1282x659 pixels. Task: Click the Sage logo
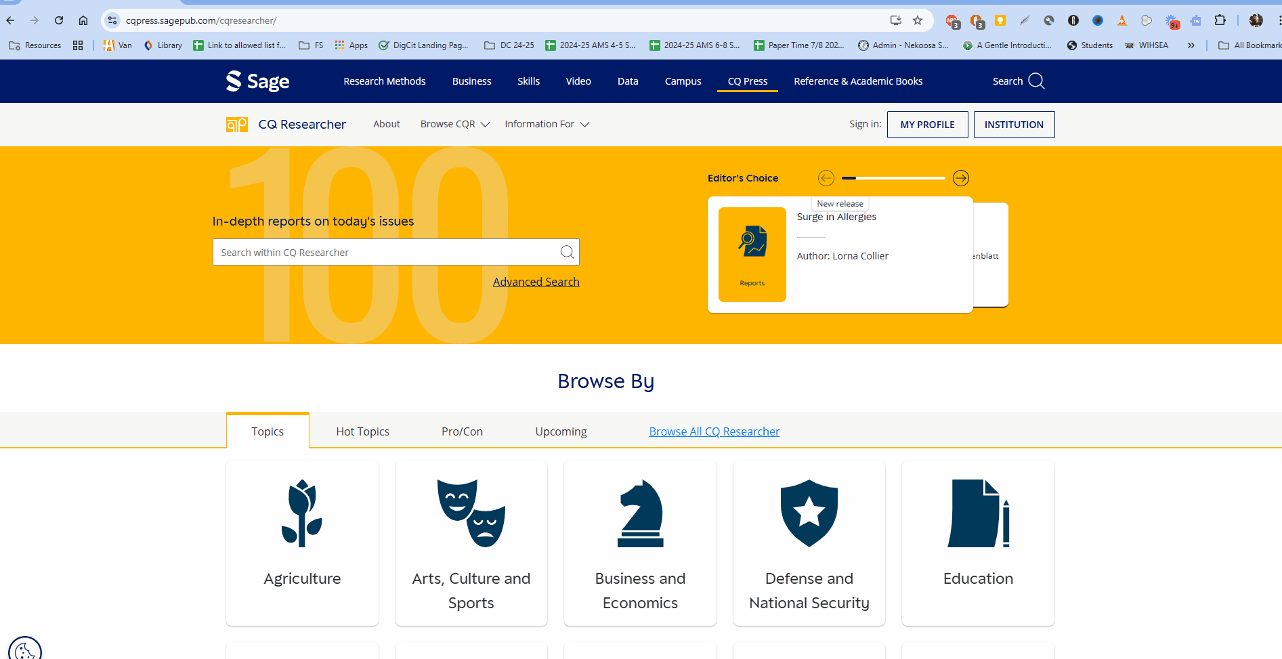[257, 81]
